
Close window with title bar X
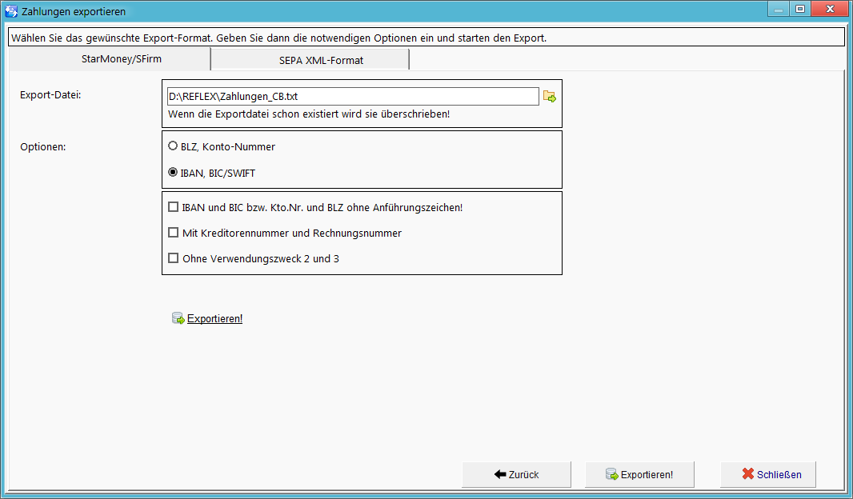[830, 10]
